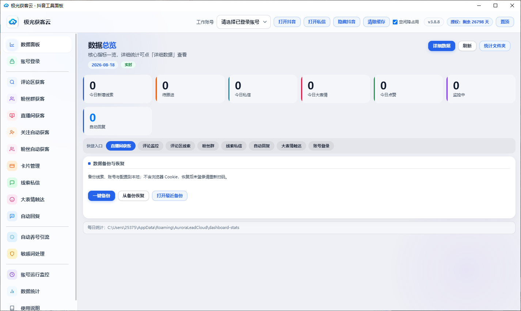Click 一键备份 button
The image size is (521, 311).
click(102, 196)
